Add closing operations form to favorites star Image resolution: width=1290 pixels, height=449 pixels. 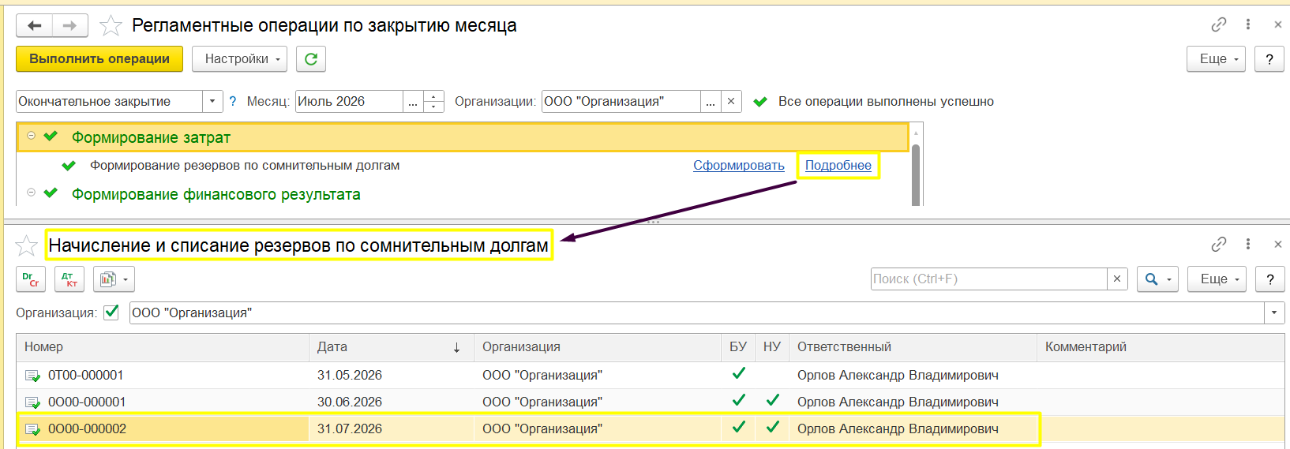111,26
